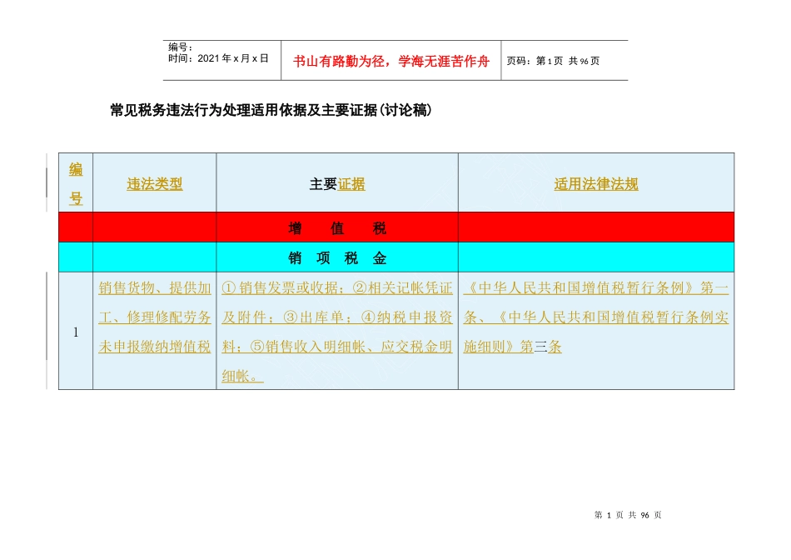Click the column header 适用法律法规

point(596,184)
